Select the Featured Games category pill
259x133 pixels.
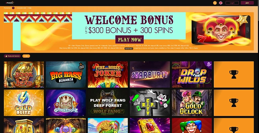(x=12, y=56)
